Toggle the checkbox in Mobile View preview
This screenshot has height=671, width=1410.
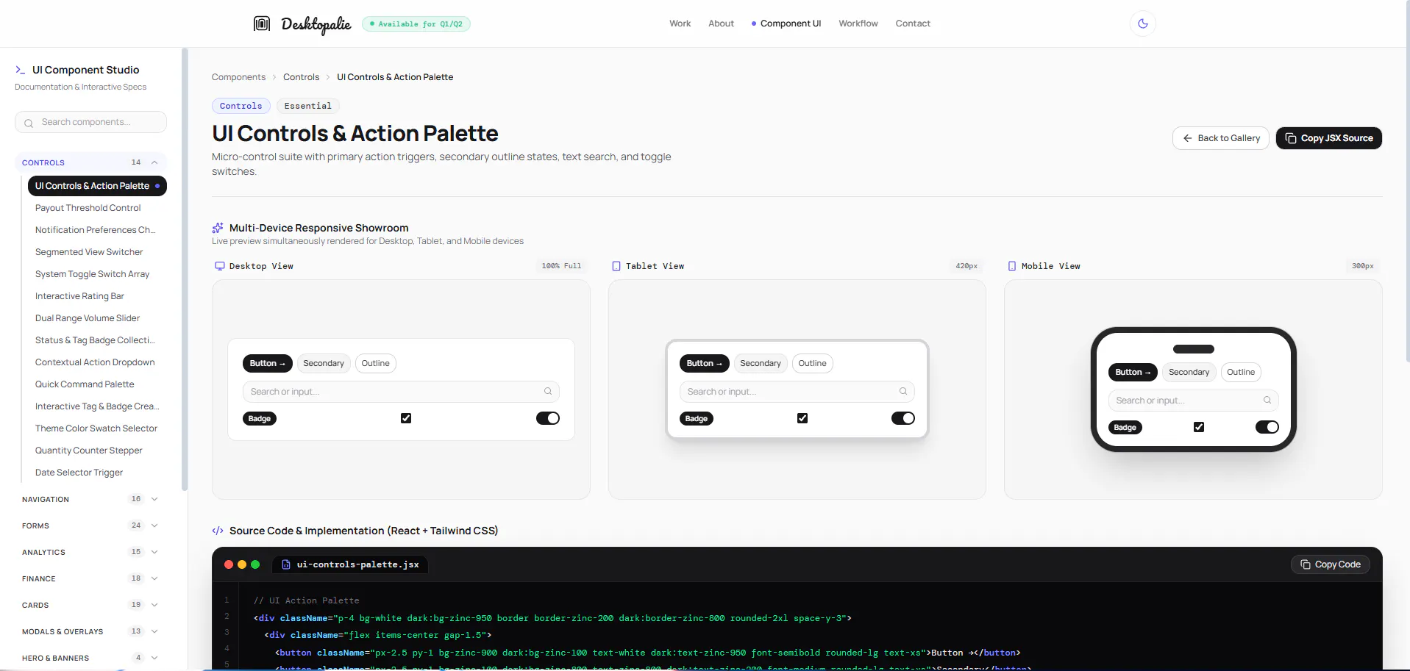coord(1199,427)
